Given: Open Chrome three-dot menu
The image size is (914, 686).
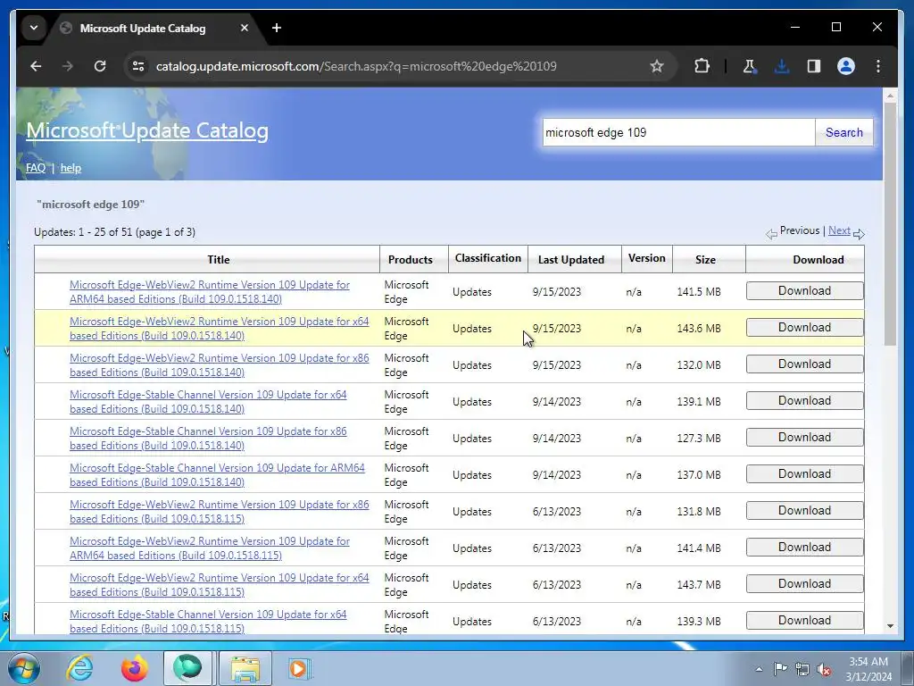Looking at the screenshot, I should [x=878, y=66].
